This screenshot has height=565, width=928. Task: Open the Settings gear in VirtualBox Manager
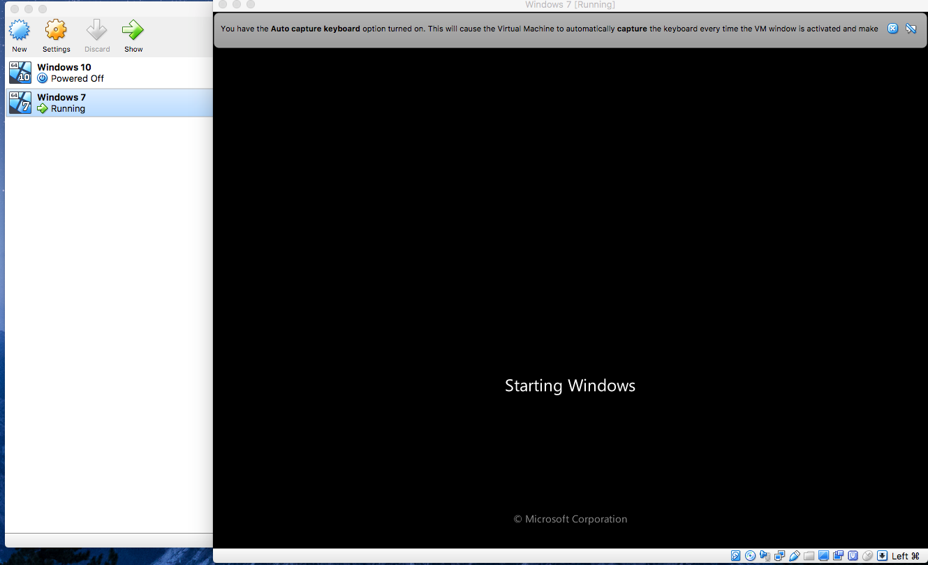pos(56,36)
